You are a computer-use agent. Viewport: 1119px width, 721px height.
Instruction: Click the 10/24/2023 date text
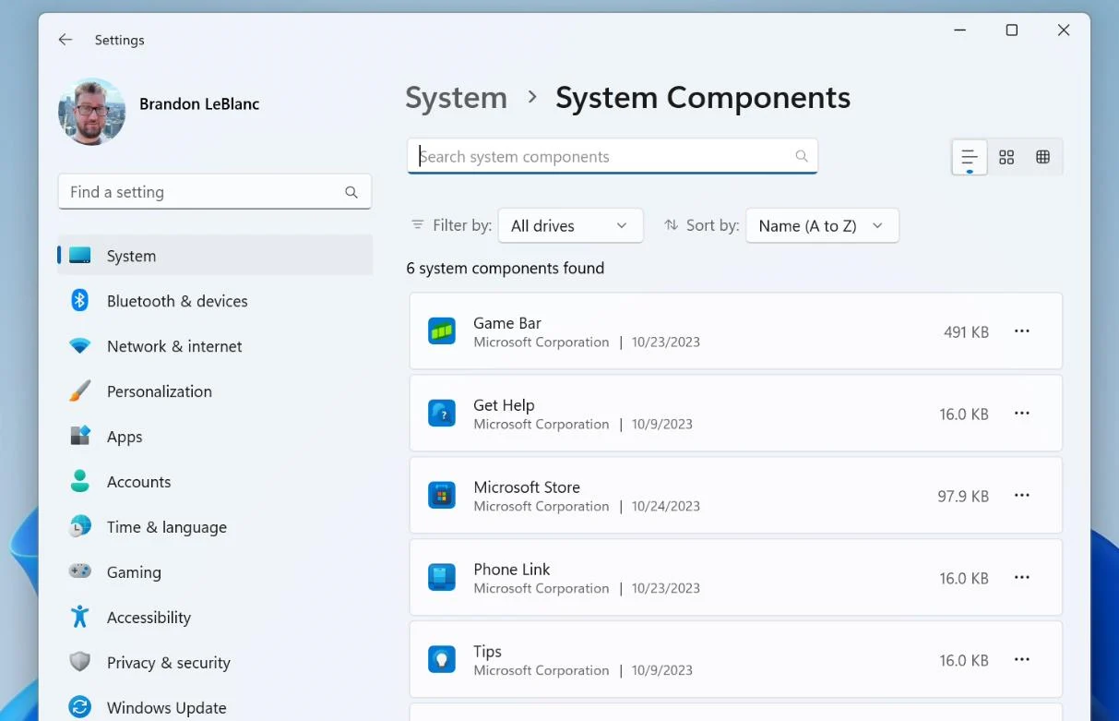click(666, 506)
